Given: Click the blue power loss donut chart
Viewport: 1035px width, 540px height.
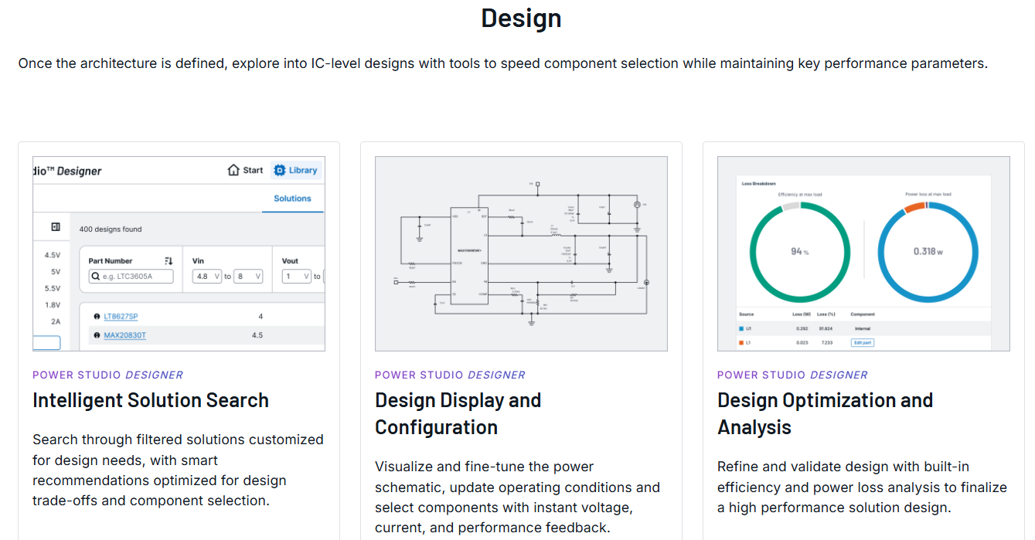Looking at the screenshot, I should (928, 252).
